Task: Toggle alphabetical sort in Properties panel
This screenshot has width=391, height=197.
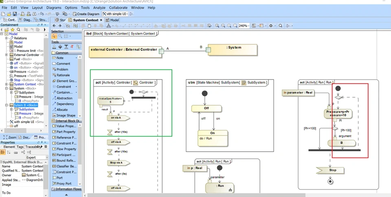Action: tap(9, 152)
